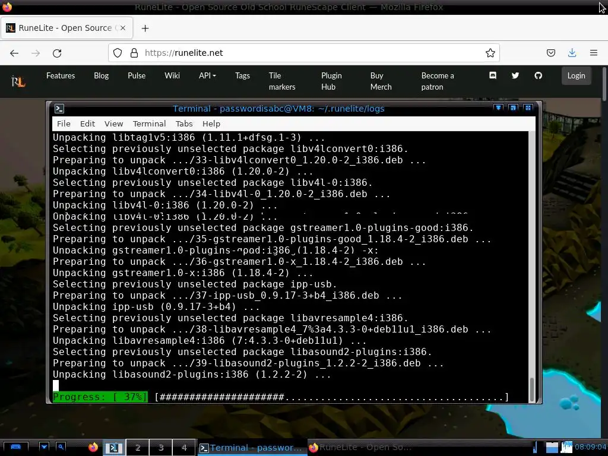The height and width of the screenshot is (456, 608).
Task: Expand the API dropdown in site navigation
Action: coord(207,75)
